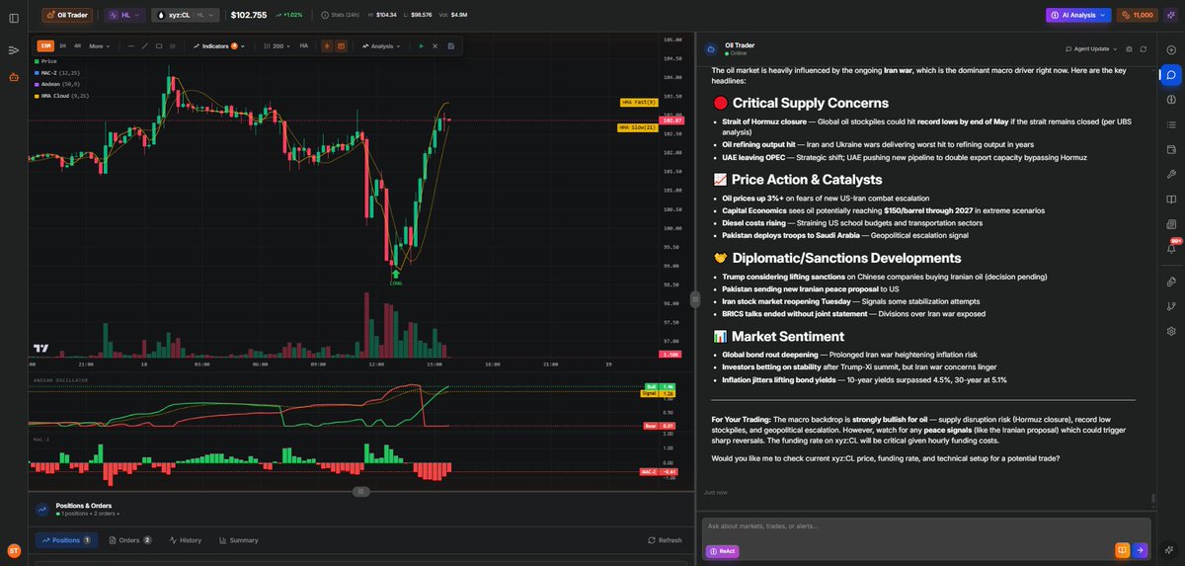Click the Stats (24h) info label

[341, 15]
